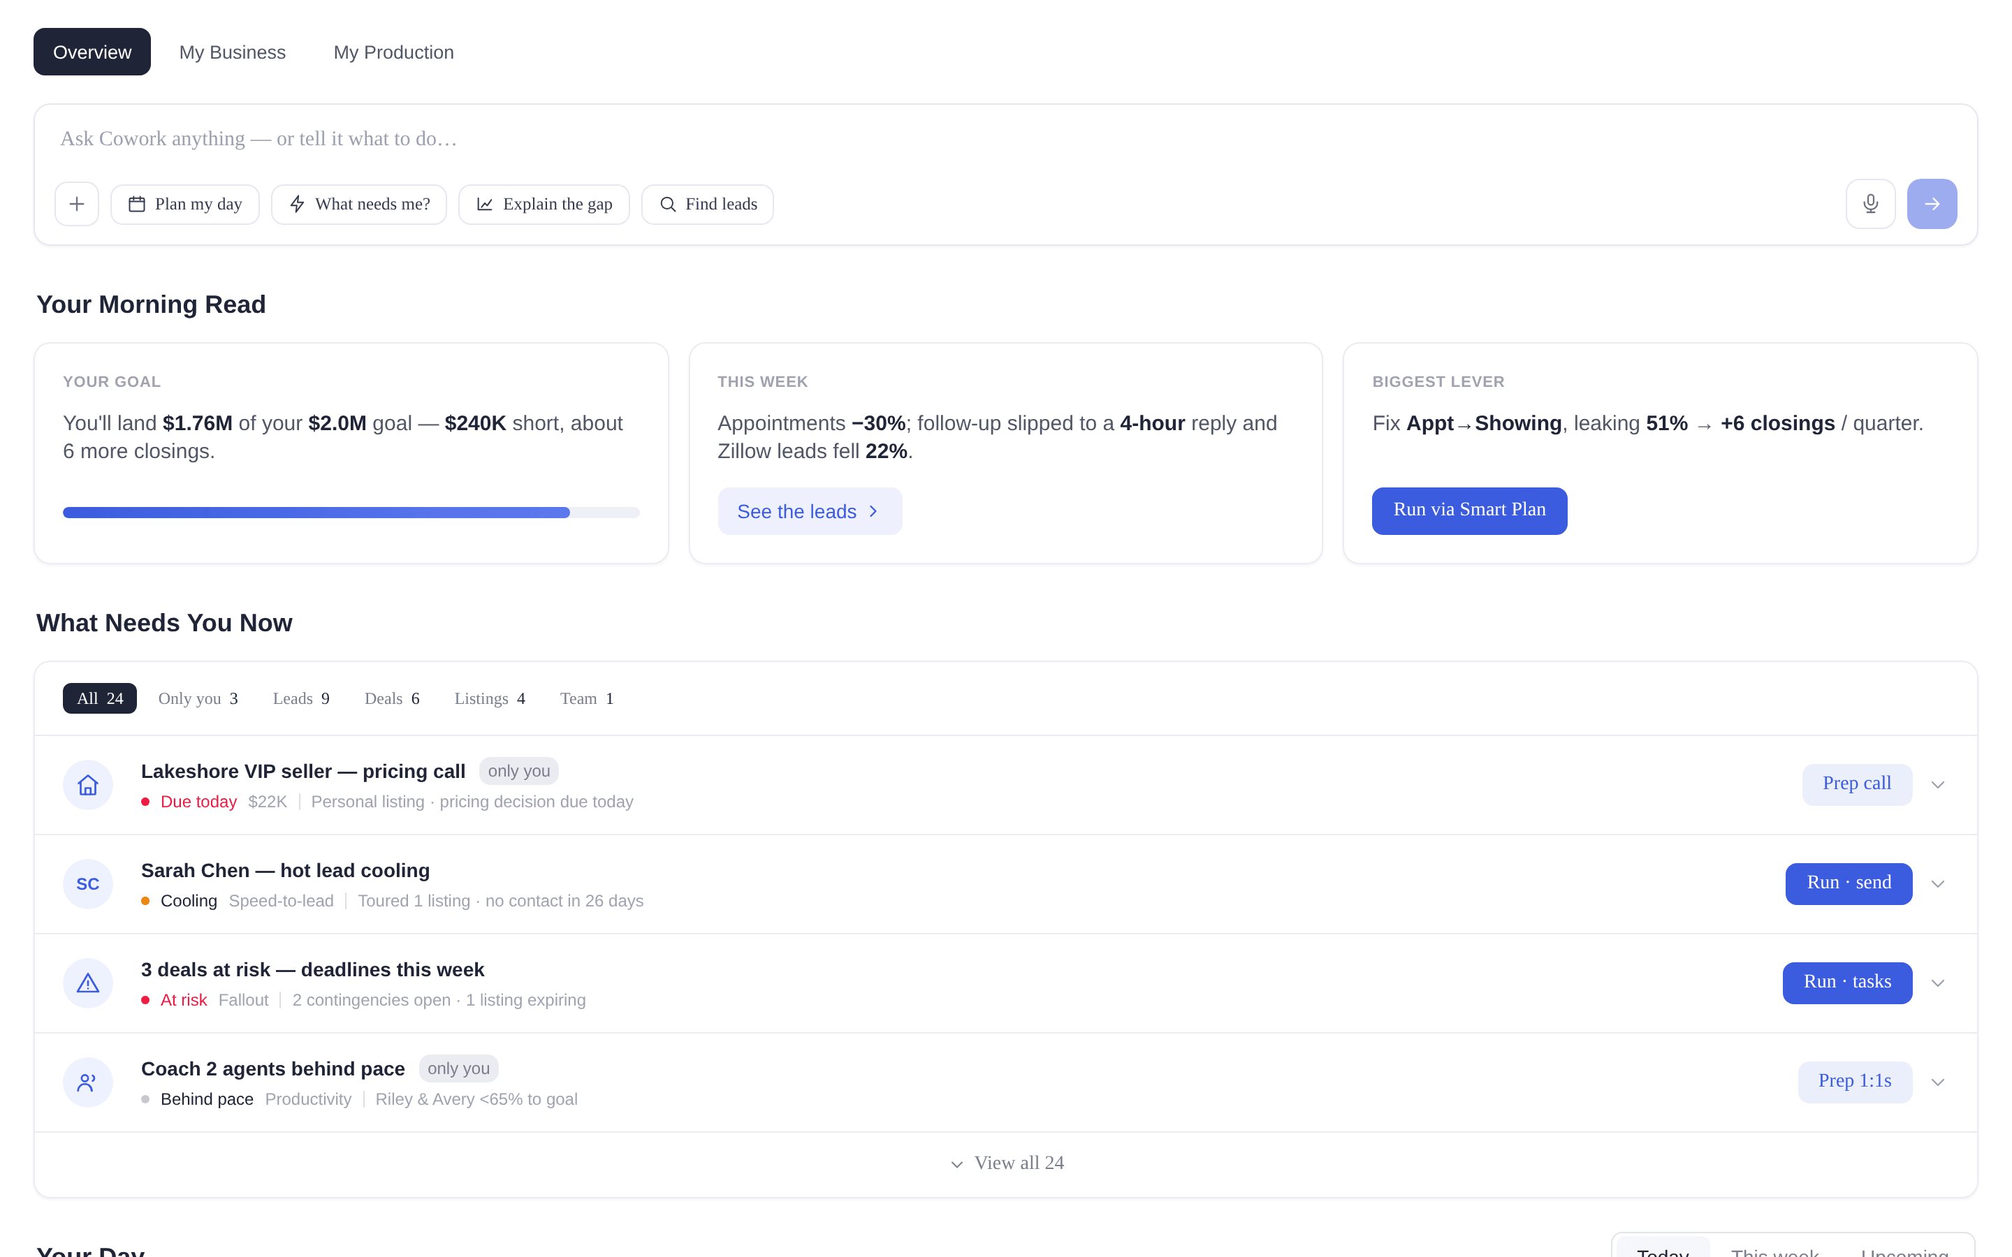
Task: Expand View all 24 items
Action: tap(1006, 1163)
